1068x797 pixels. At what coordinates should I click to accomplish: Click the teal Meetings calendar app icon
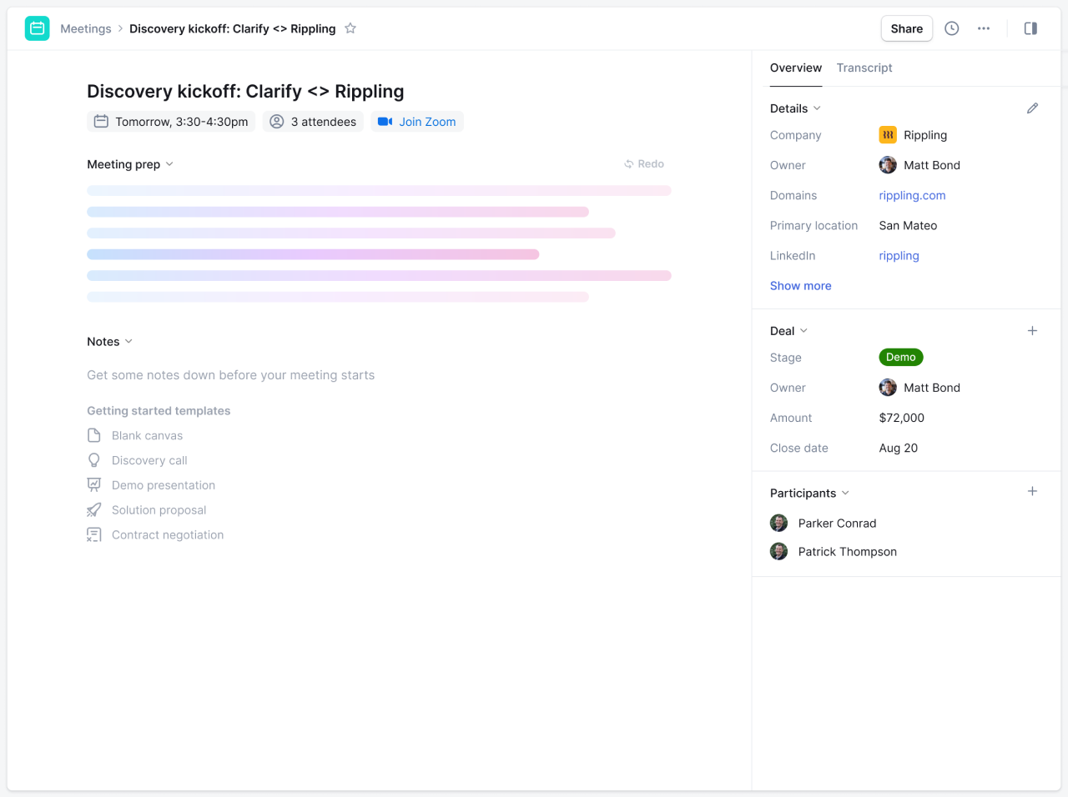[38, 28]
